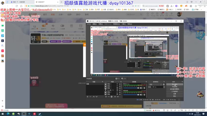The height and width of the screenshot is (116, 207).
Task: Mute 麦克风/Aux speaker icon in OBS mixer
Action: coord(141,88)
